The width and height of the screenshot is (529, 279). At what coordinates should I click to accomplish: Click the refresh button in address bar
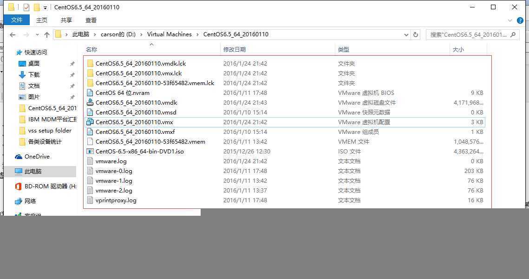416,34
